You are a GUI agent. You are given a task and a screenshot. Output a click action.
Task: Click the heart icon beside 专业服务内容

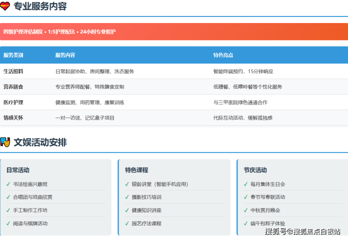(x=5, y=7)
